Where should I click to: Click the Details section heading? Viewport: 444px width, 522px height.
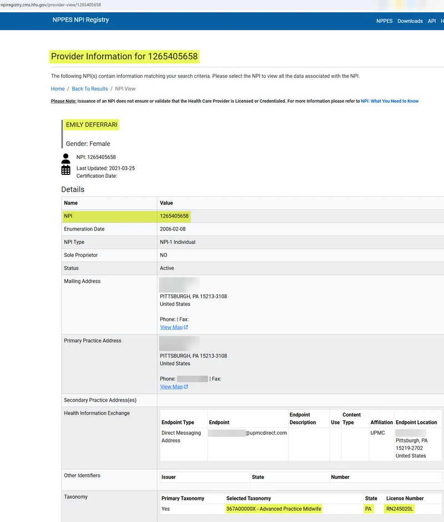tap(73, 189)
